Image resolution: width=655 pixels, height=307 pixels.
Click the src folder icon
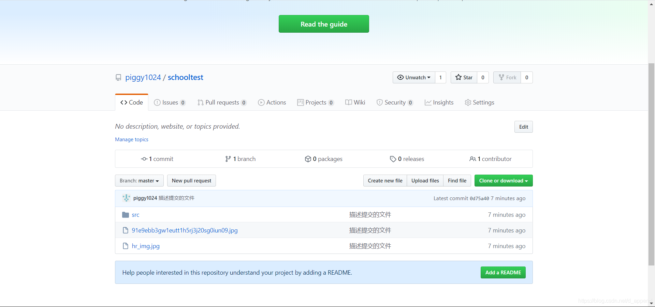click(126, 215)
